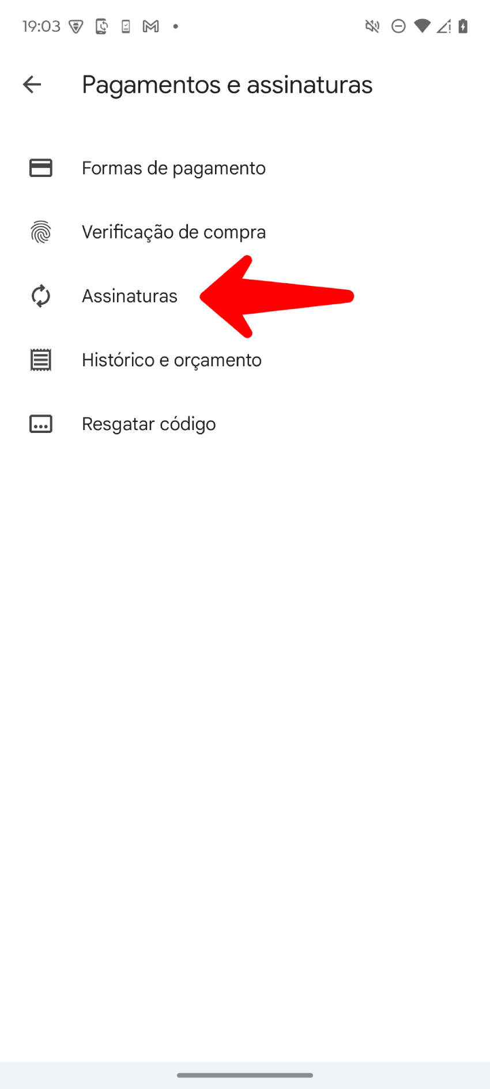The image size is (490, 1089).
Task: Select the Assinaturas entry
Action: click(x=245, y=296)
